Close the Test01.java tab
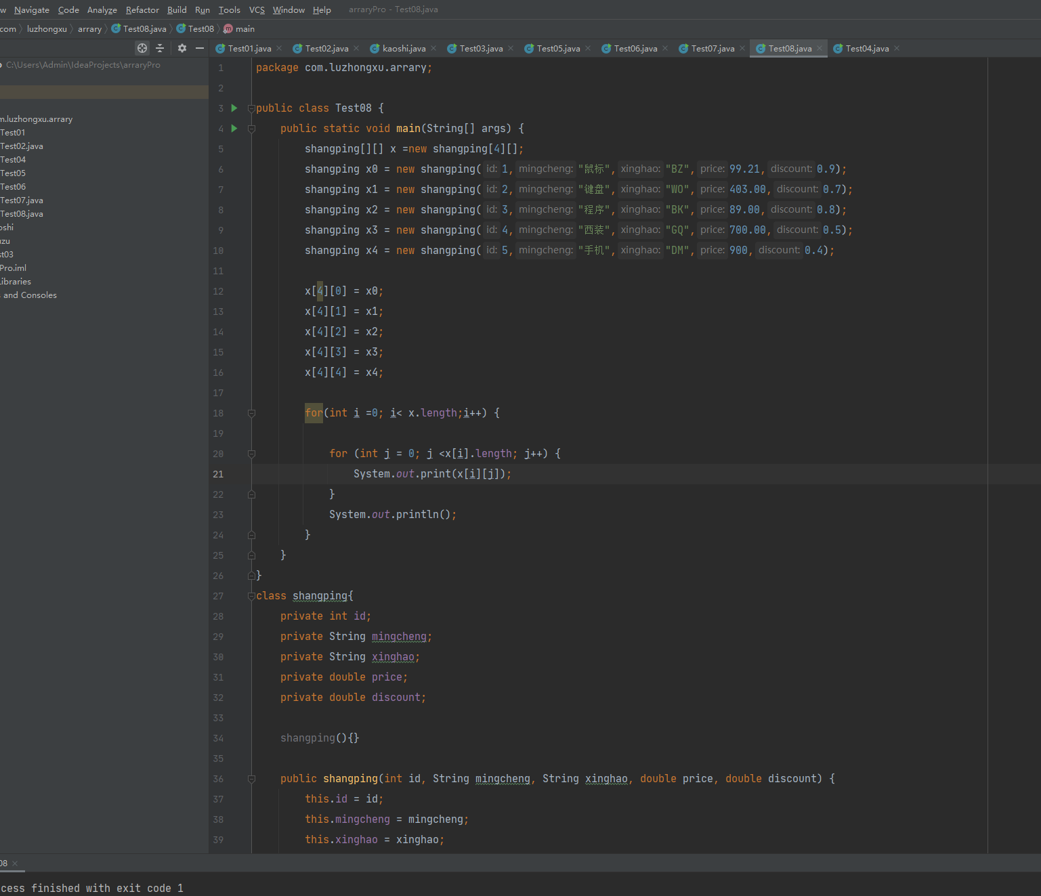This screenshot has width=1041, height=896. [x=279, y=48]
